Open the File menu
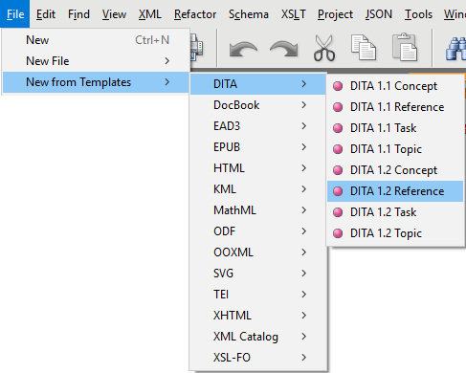466x373 pixels. [x=15, y=14]
